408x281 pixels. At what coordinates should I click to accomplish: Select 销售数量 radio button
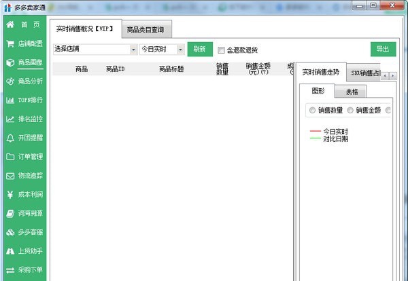(312, 111)
